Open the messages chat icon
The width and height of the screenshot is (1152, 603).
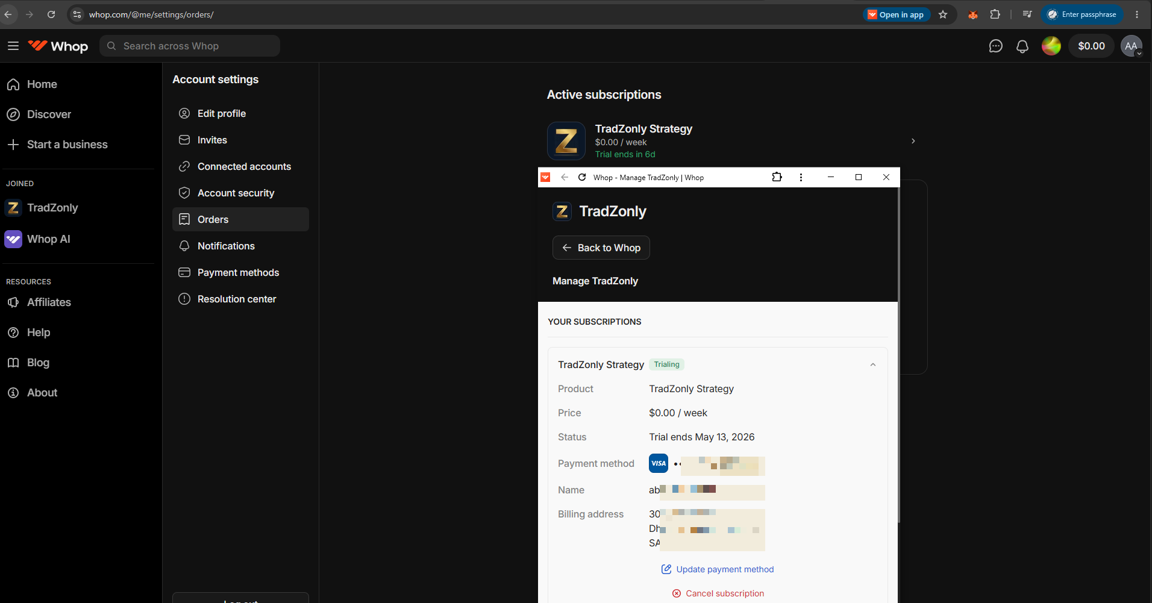point(995,46)
